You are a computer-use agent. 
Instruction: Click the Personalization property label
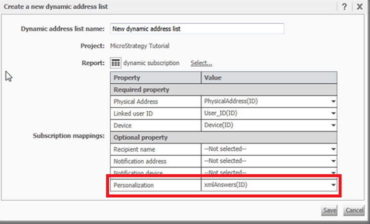coord(134,186)
